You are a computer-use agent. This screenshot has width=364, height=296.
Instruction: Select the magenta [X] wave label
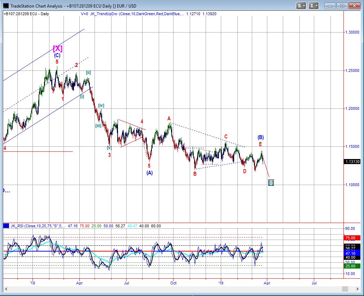58,48
